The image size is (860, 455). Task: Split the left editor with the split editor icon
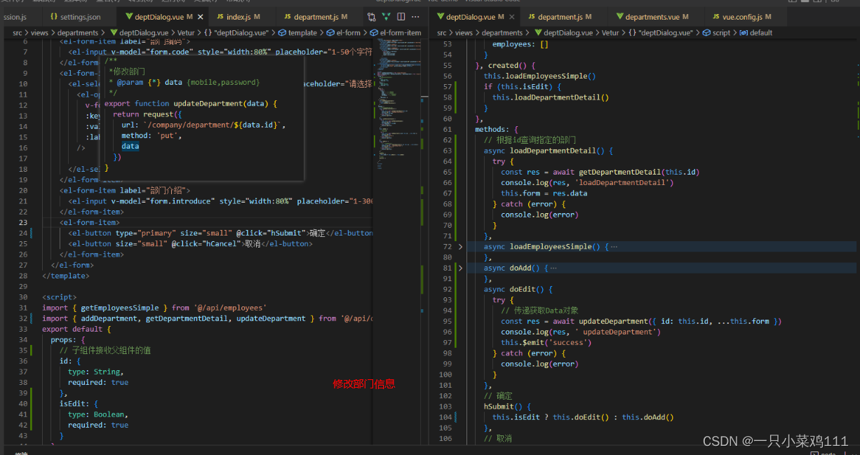401,17
